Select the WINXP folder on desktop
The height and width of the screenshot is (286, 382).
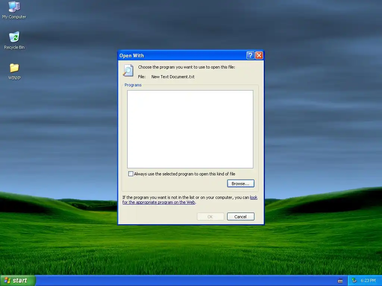pos(14,71)
